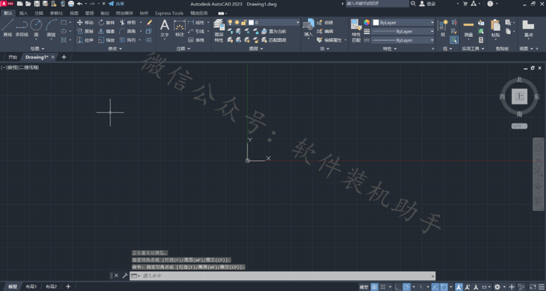Toggle snap mode in status bar

tap(383, 287)
